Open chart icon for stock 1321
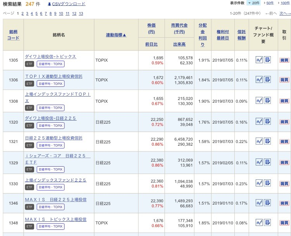Screen dimensions: 291x236 pos(259,141)
